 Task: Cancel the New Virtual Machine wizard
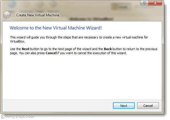[148, 105]
